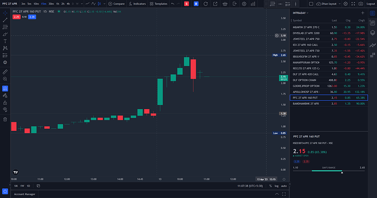Add a symbol to the watchlist
The width and height of the screenshot is (377, 198).
[363, 13]
